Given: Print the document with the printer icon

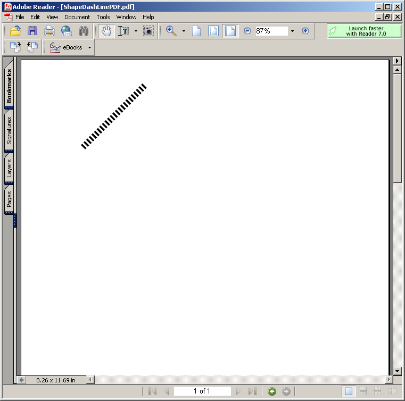Looking at the screenshot, I should tap(49, 31).
